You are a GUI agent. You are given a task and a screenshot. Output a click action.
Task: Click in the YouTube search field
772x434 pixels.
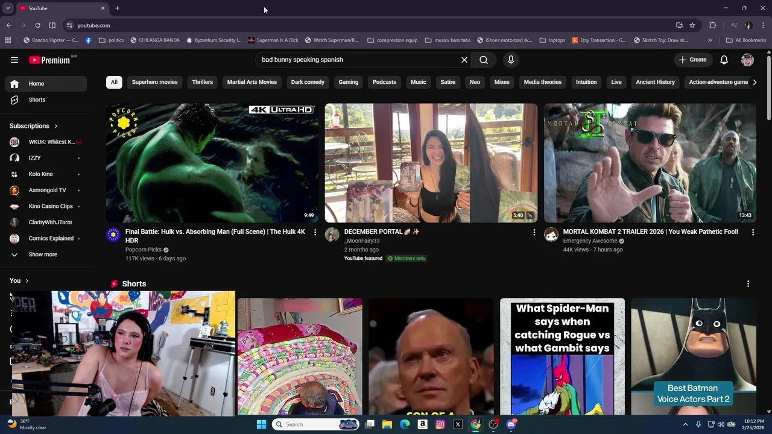pos(359,60)
